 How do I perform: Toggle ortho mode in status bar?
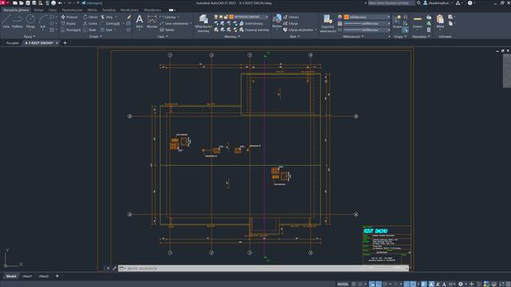pyautogui.click(x=378, y=284)
